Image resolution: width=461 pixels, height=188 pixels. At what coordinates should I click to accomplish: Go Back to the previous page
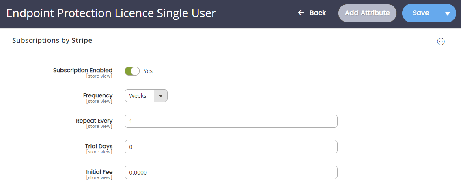pos(312,13)
